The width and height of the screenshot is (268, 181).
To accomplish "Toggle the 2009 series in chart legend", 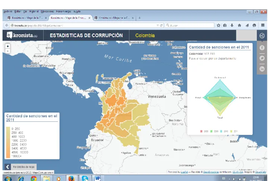I will (214, 131).
